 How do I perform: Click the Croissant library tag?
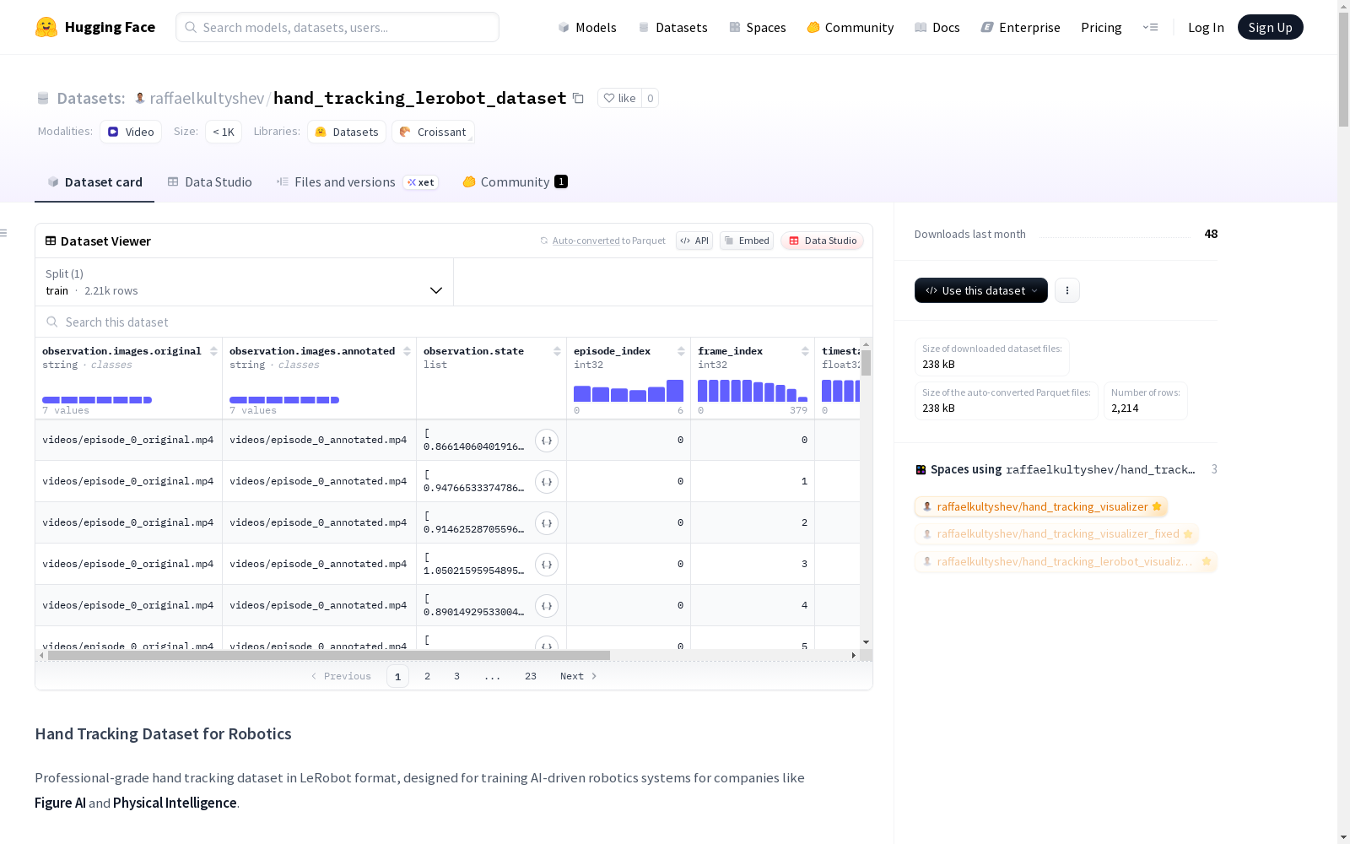433,132
